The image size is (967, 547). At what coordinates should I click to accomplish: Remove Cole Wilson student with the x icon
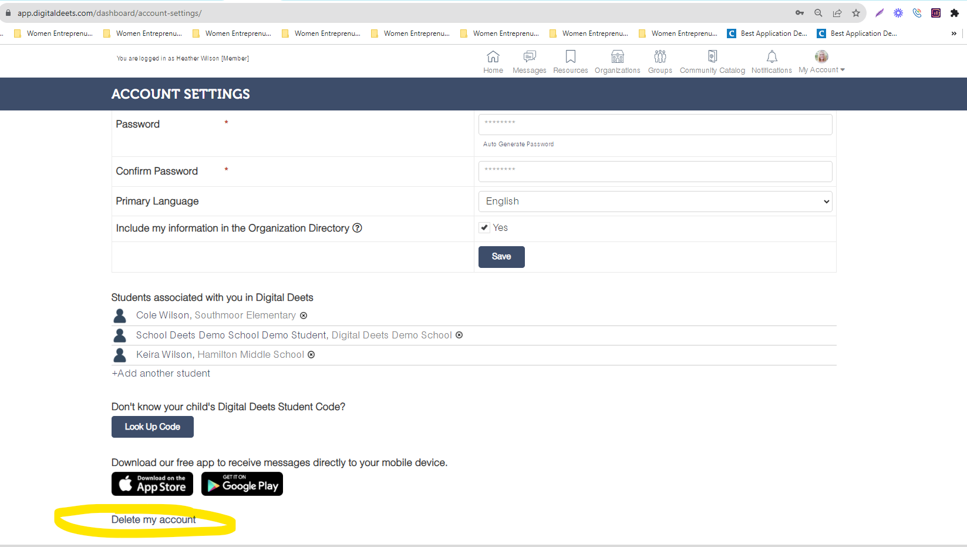point(304,316)
